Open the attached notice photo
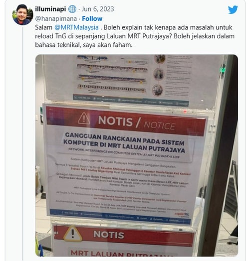251x261 pixels. click(x=137, y=155)
